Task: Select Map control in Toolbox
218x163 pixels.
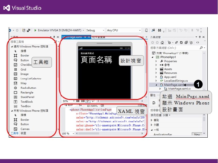Action: click(x=20, y=83)
